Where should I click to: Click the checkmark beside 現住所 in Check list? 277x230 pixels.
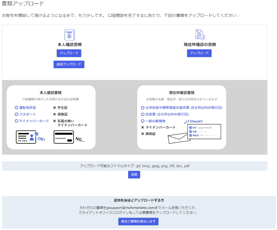tap(190, 135)
